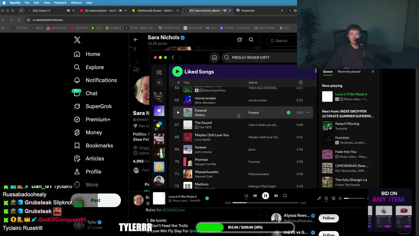Sort the song list by Album
This screenshot has height=236, width=419.
click(253, 83)
